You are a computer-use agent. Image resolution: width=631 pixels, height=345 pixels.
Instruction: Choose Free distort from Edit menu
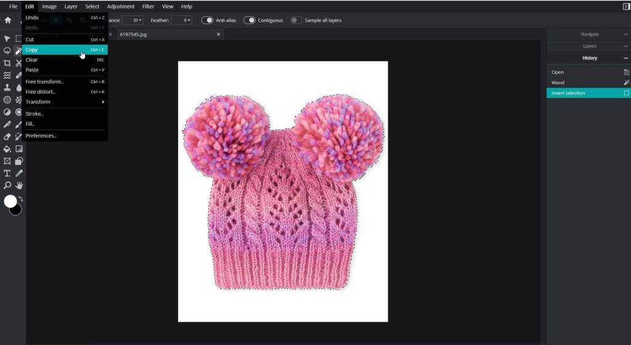64,92
